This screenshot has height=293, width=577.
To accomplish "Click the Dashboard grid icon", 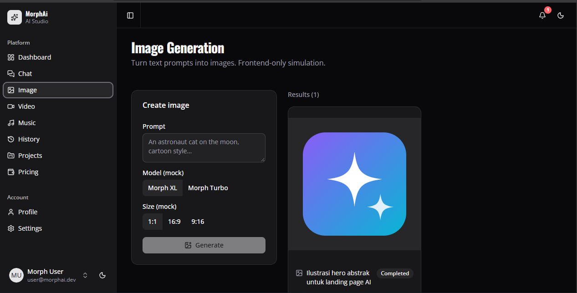I will [x=11, y=57].
